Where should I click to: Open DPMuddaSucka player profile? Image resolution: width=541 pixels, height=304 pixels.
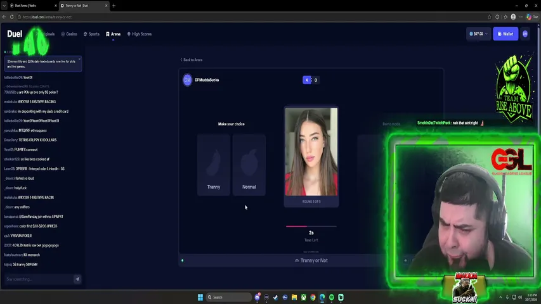tap(207, 80)
